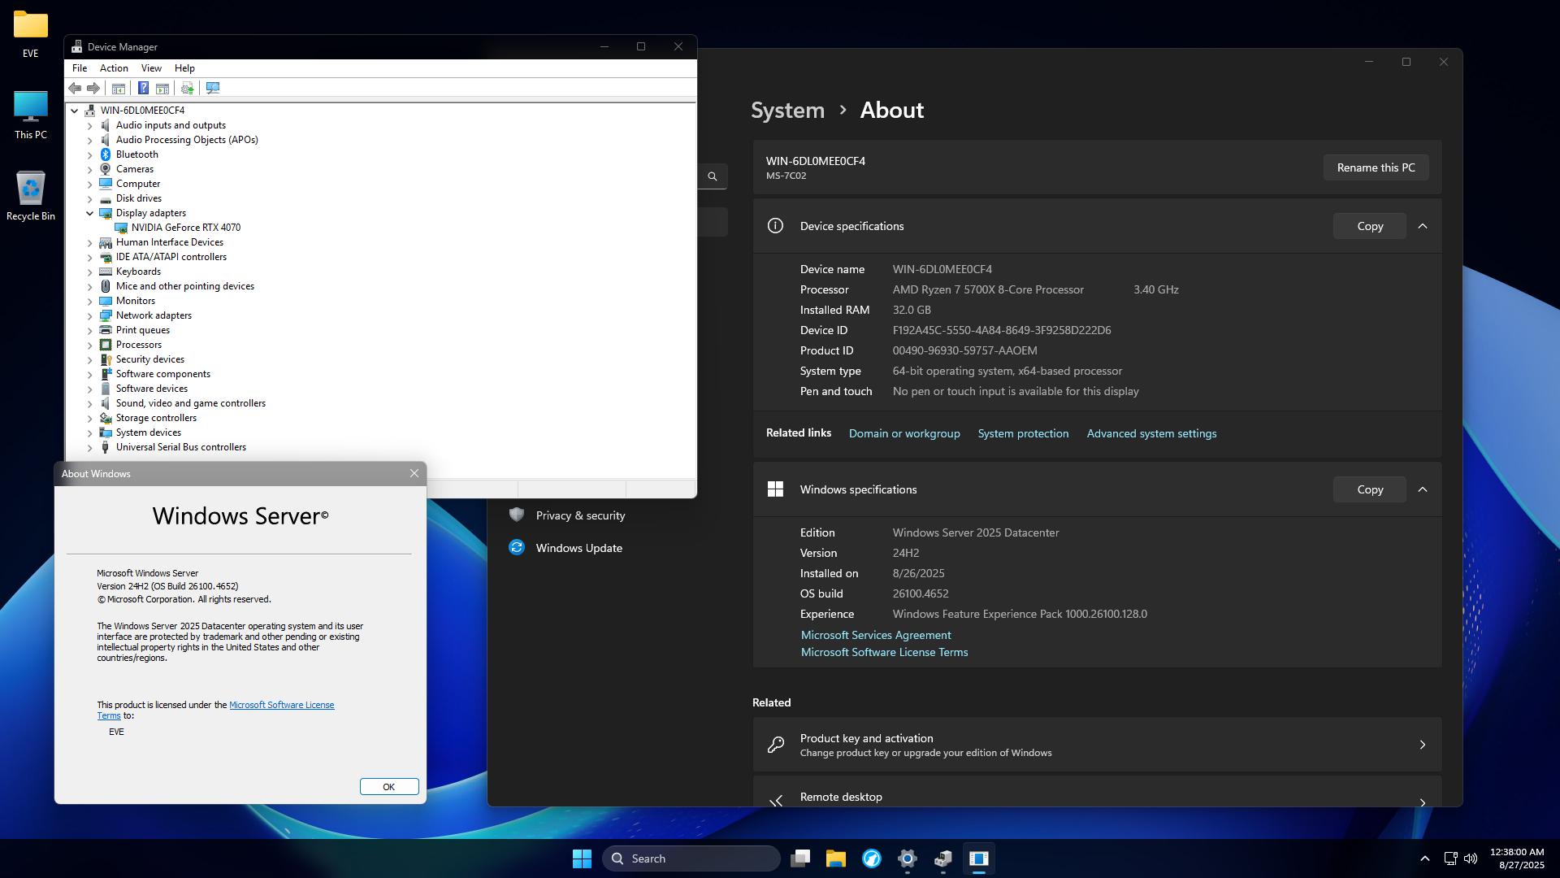Expand the Processors node

coord(90,346)
